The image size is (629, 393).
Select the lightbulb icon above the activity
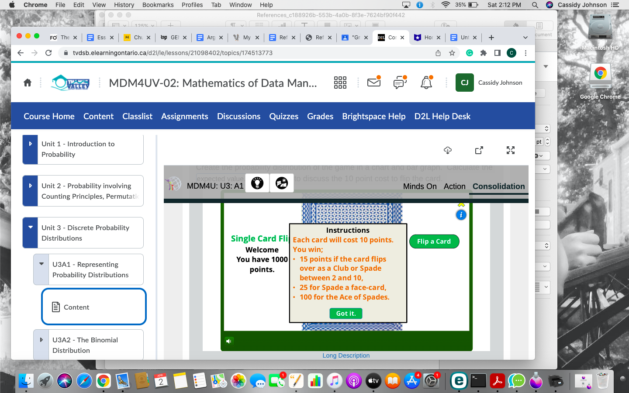point(257,183)
